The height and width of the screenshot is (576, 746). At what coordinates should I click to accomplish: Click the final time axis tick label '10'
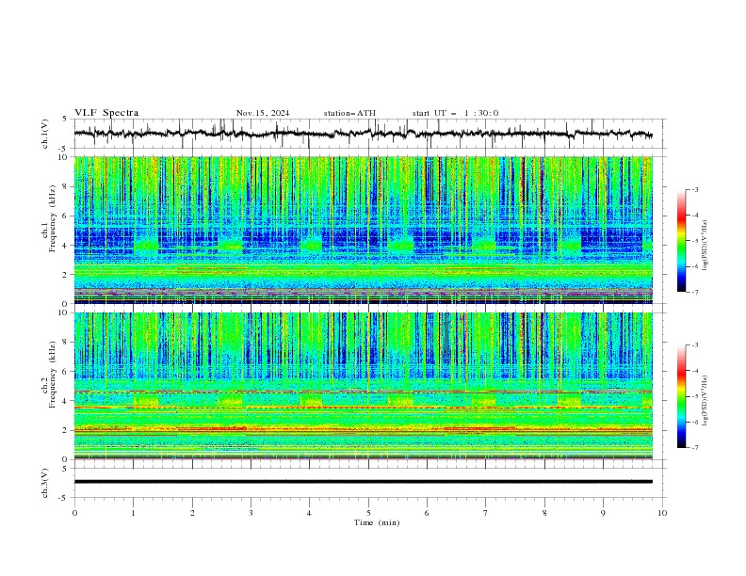pyautogui.click(x=662, y=513)
